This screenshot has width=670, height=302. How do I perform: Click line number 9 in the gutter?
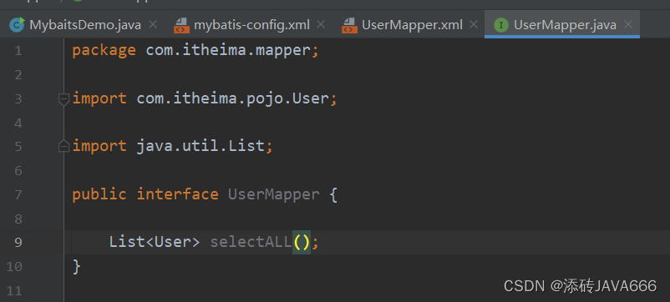[18, 242]
